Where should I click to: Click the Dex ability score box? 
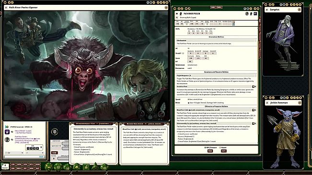click(194, 33)
